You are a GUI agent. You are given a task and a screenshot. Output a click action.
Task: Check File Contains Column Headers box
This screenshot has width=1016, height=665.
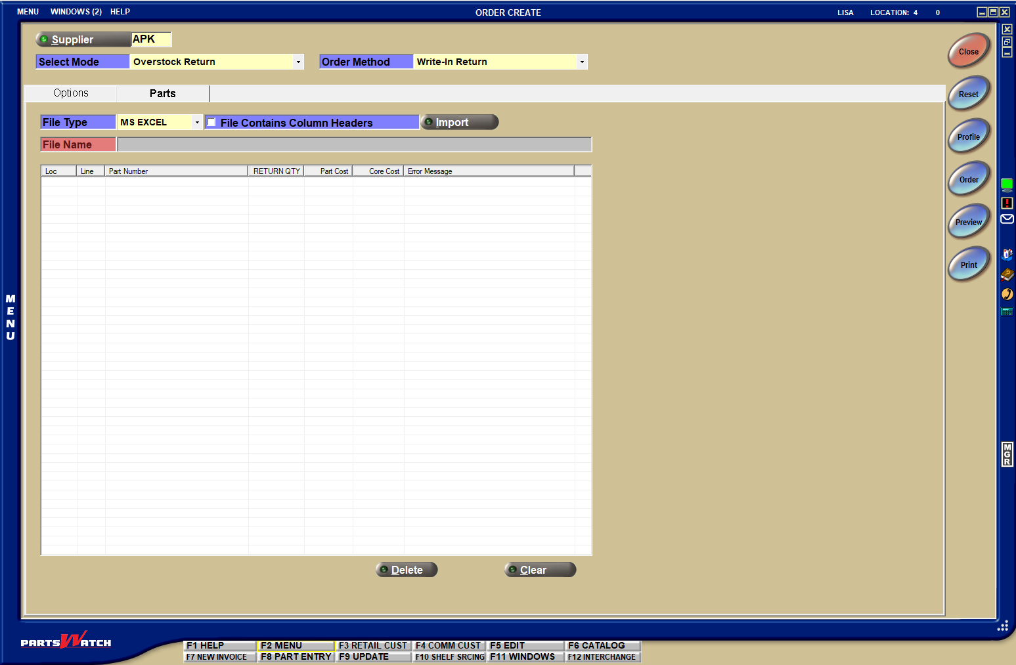(211, 122)
